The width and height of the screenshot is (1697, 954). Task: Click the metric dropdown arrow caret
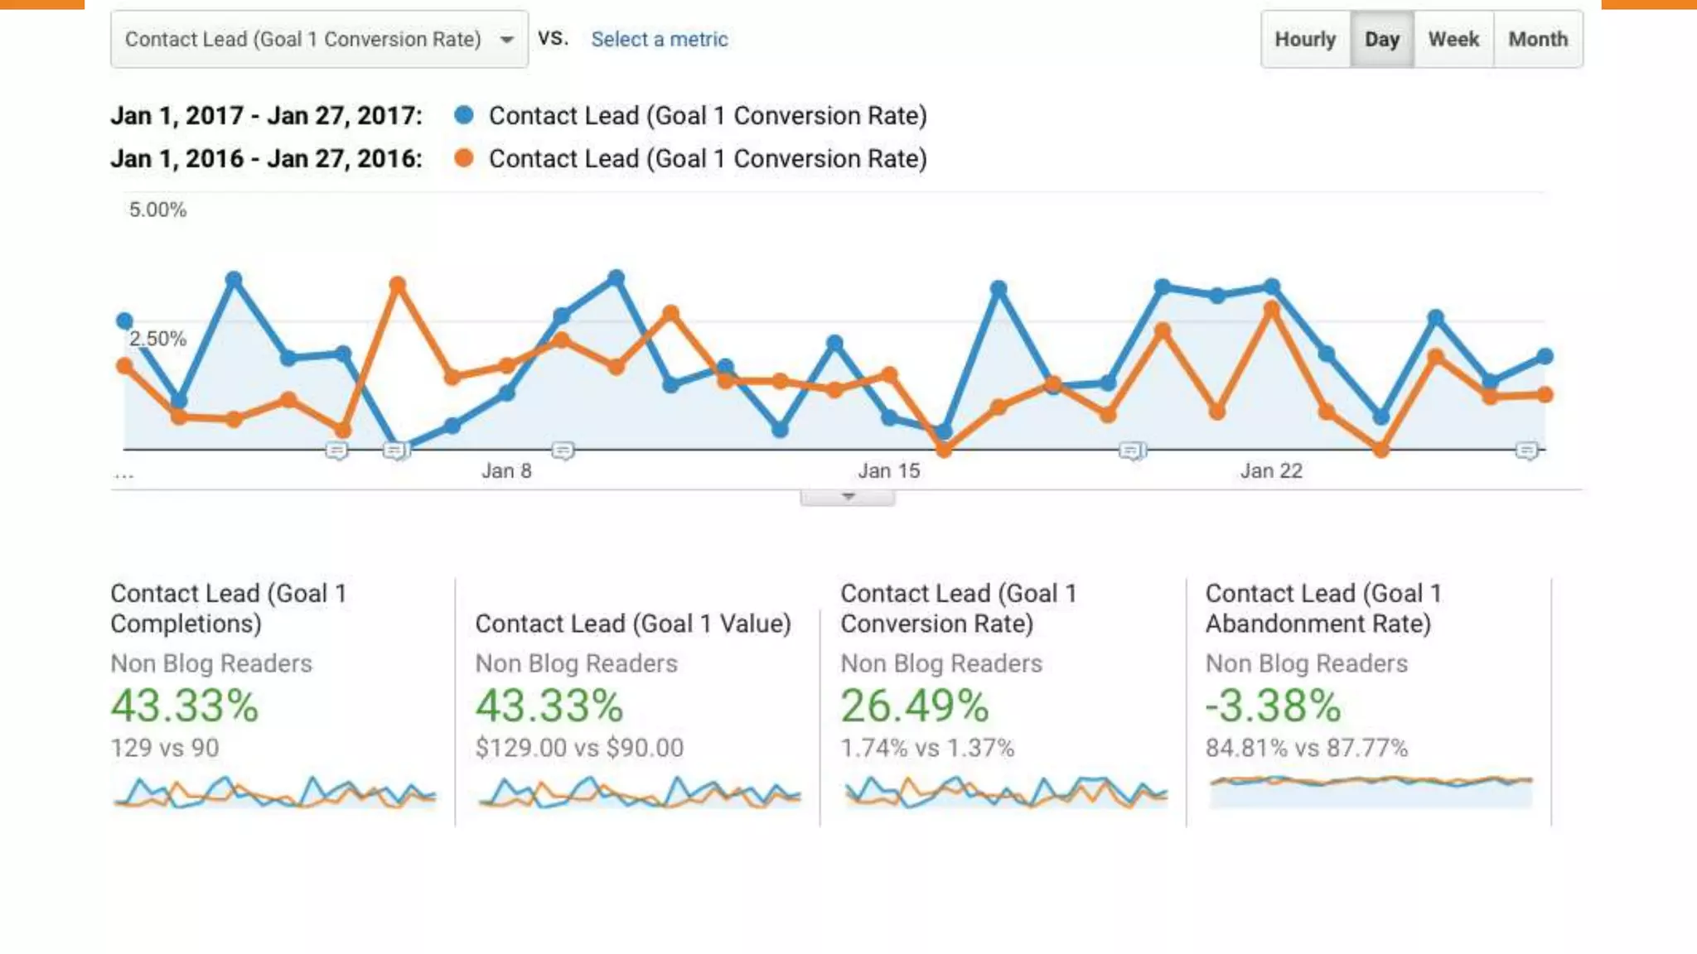coord(507,40)
